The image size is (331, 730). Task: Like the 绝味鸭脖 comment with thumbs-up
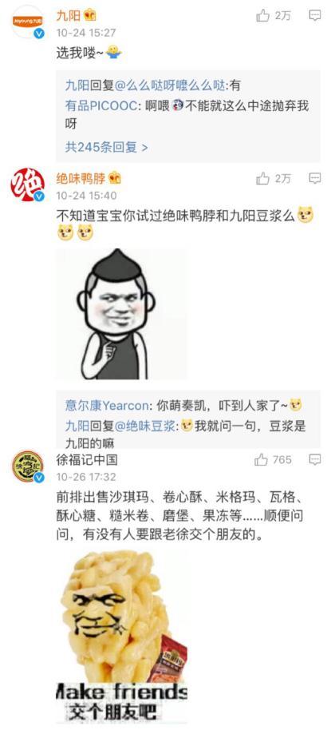click(262, 178)
